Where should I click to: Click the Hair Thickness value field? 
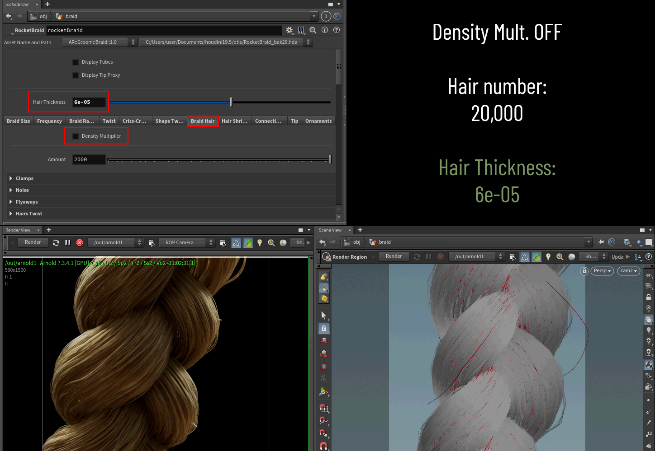coord(89,102)
